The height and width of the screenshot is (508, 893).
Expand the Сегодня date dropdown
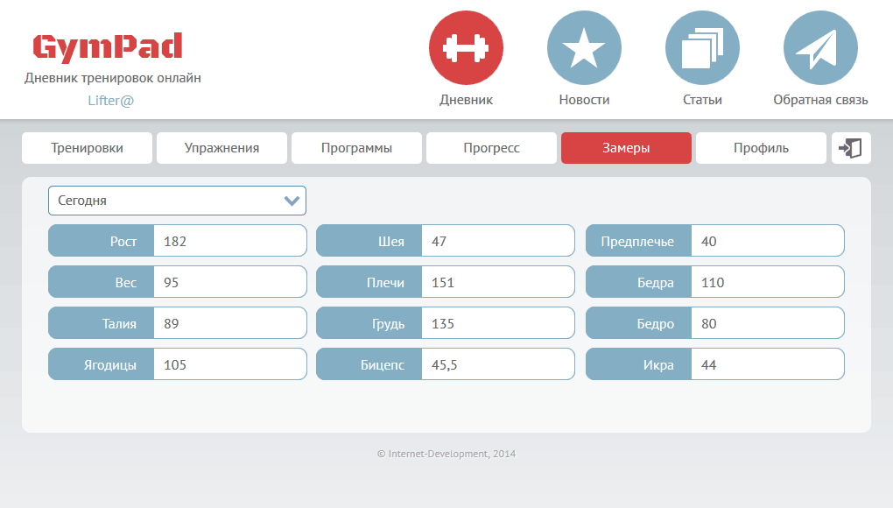(166, 201)
